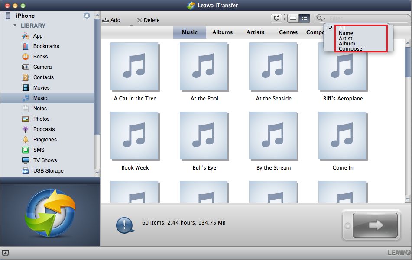Choose the Name filter option
Image resolution: width=412 pixels, height=260 pixels.
[x=346, y=33]
